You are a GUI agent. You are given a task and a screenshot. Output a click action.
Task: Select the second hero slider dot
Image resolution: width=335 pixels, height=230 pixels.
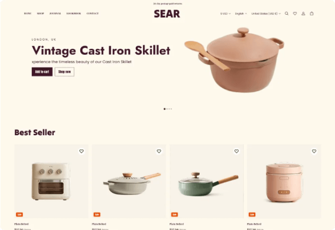point(167,109)
